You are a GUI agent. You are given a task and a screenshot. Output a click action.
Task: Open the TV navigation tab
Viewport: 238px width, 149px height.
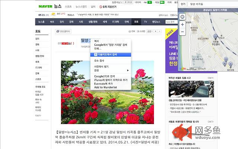(145, 22)
